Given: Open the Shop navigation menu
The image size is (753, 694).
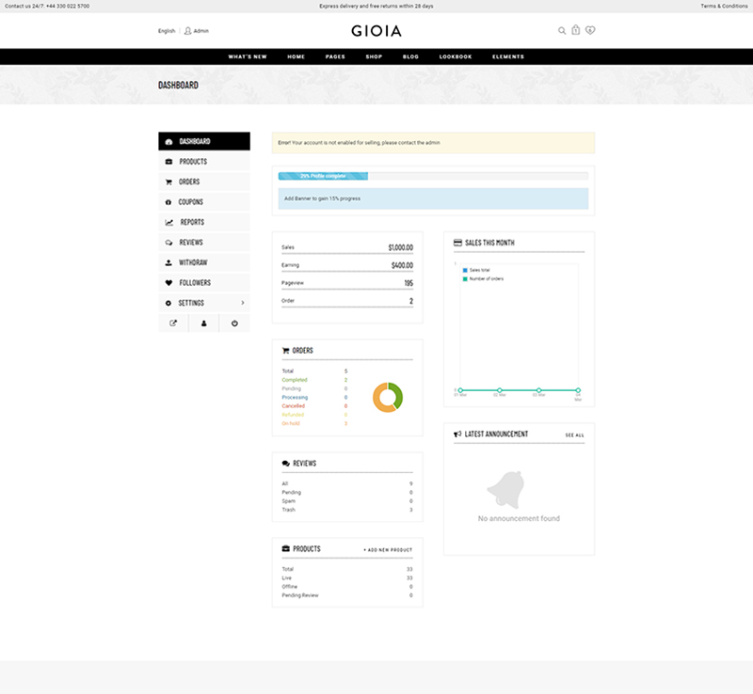Looking at the screenshot, I should (374, 56).
